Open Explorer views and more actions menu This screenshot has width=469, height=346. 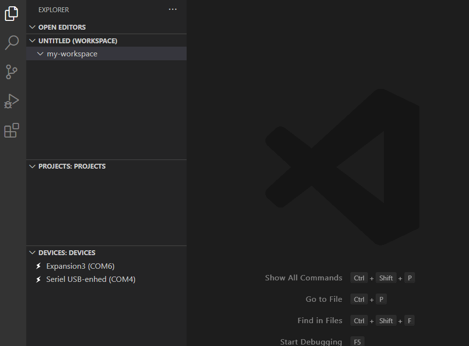[x=173, y=9]
